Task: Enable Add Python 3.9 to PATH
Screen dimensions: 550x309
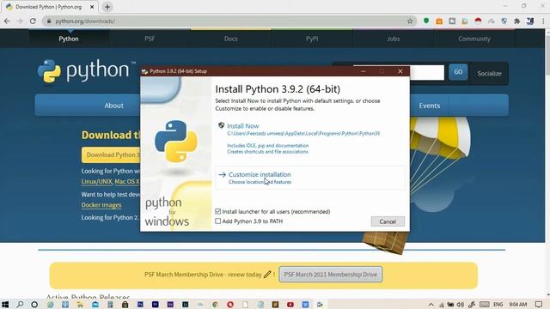Action: [217, 221]
